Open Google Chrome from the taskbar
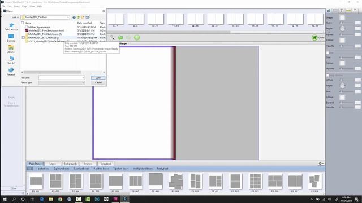The height and width of the screenshot is (203, 362). click(x=61, y=199)
